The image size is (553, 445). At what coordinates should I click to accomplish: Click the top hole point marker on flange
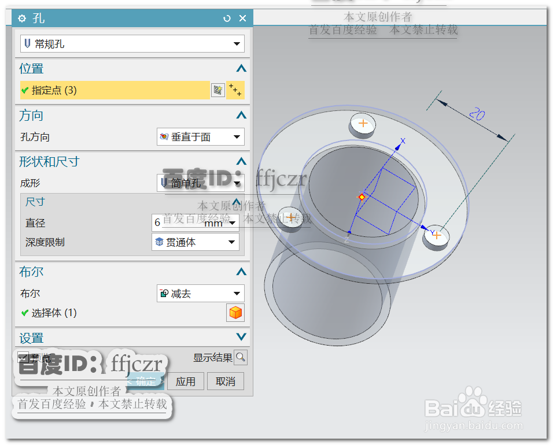click(x=363, y=123)
